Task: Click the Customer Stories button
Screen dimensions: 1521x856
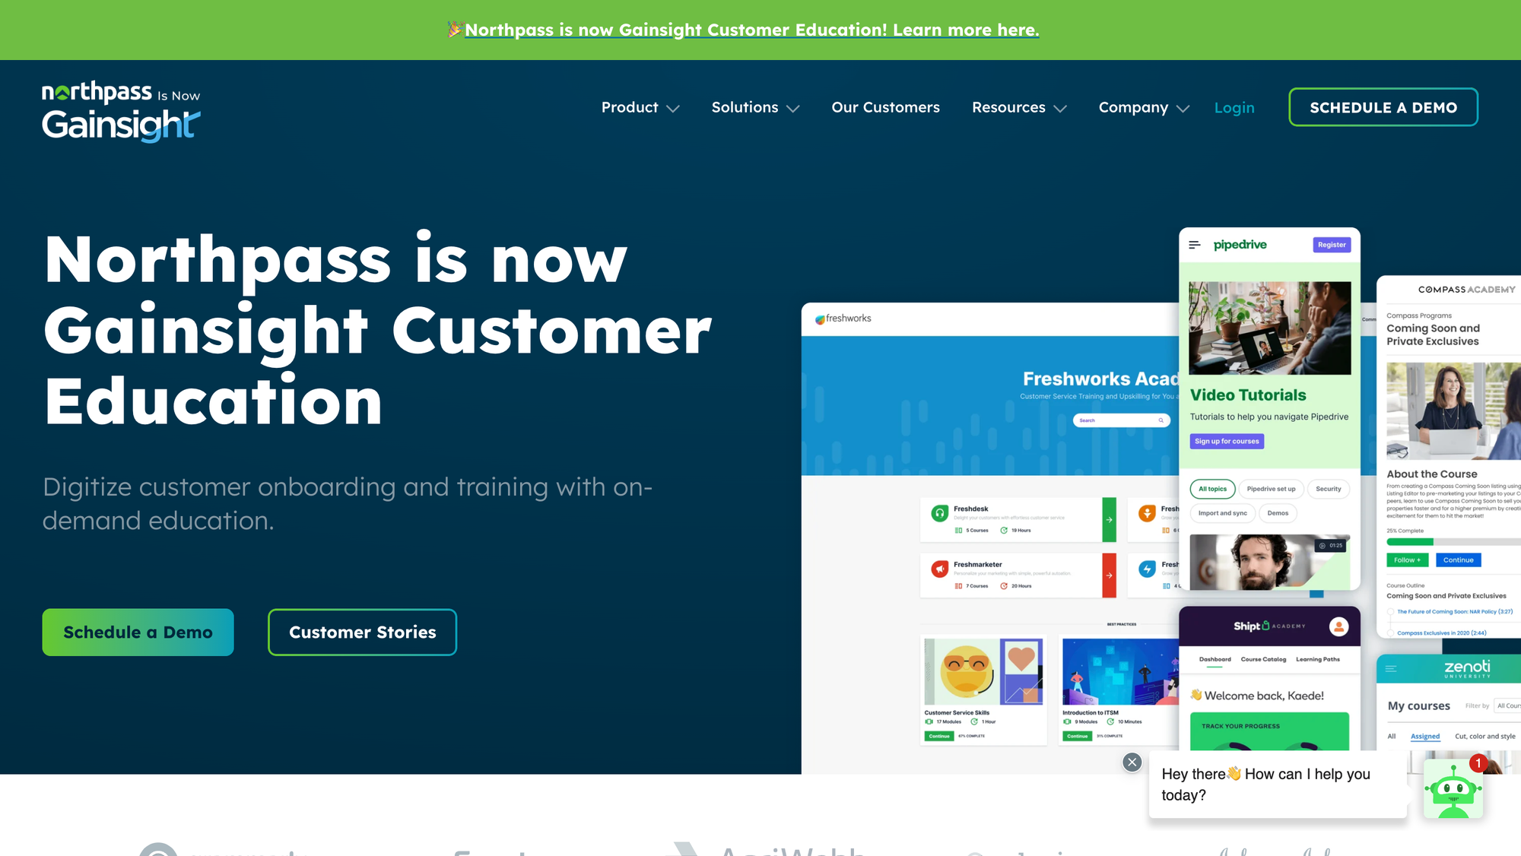Action: click(363, 632)
